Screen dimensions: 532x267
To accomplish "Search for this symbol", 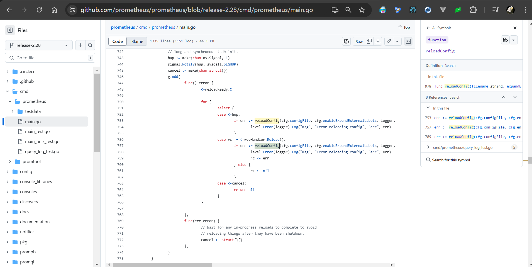I will [448, 160].
